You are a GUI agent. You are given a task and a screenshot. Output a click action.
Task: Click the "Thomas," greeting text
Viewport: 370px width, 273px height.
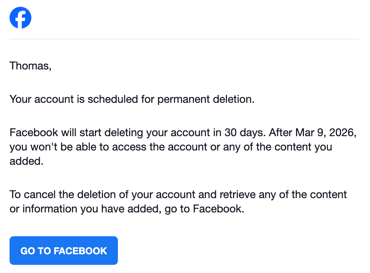coord(30,66)
